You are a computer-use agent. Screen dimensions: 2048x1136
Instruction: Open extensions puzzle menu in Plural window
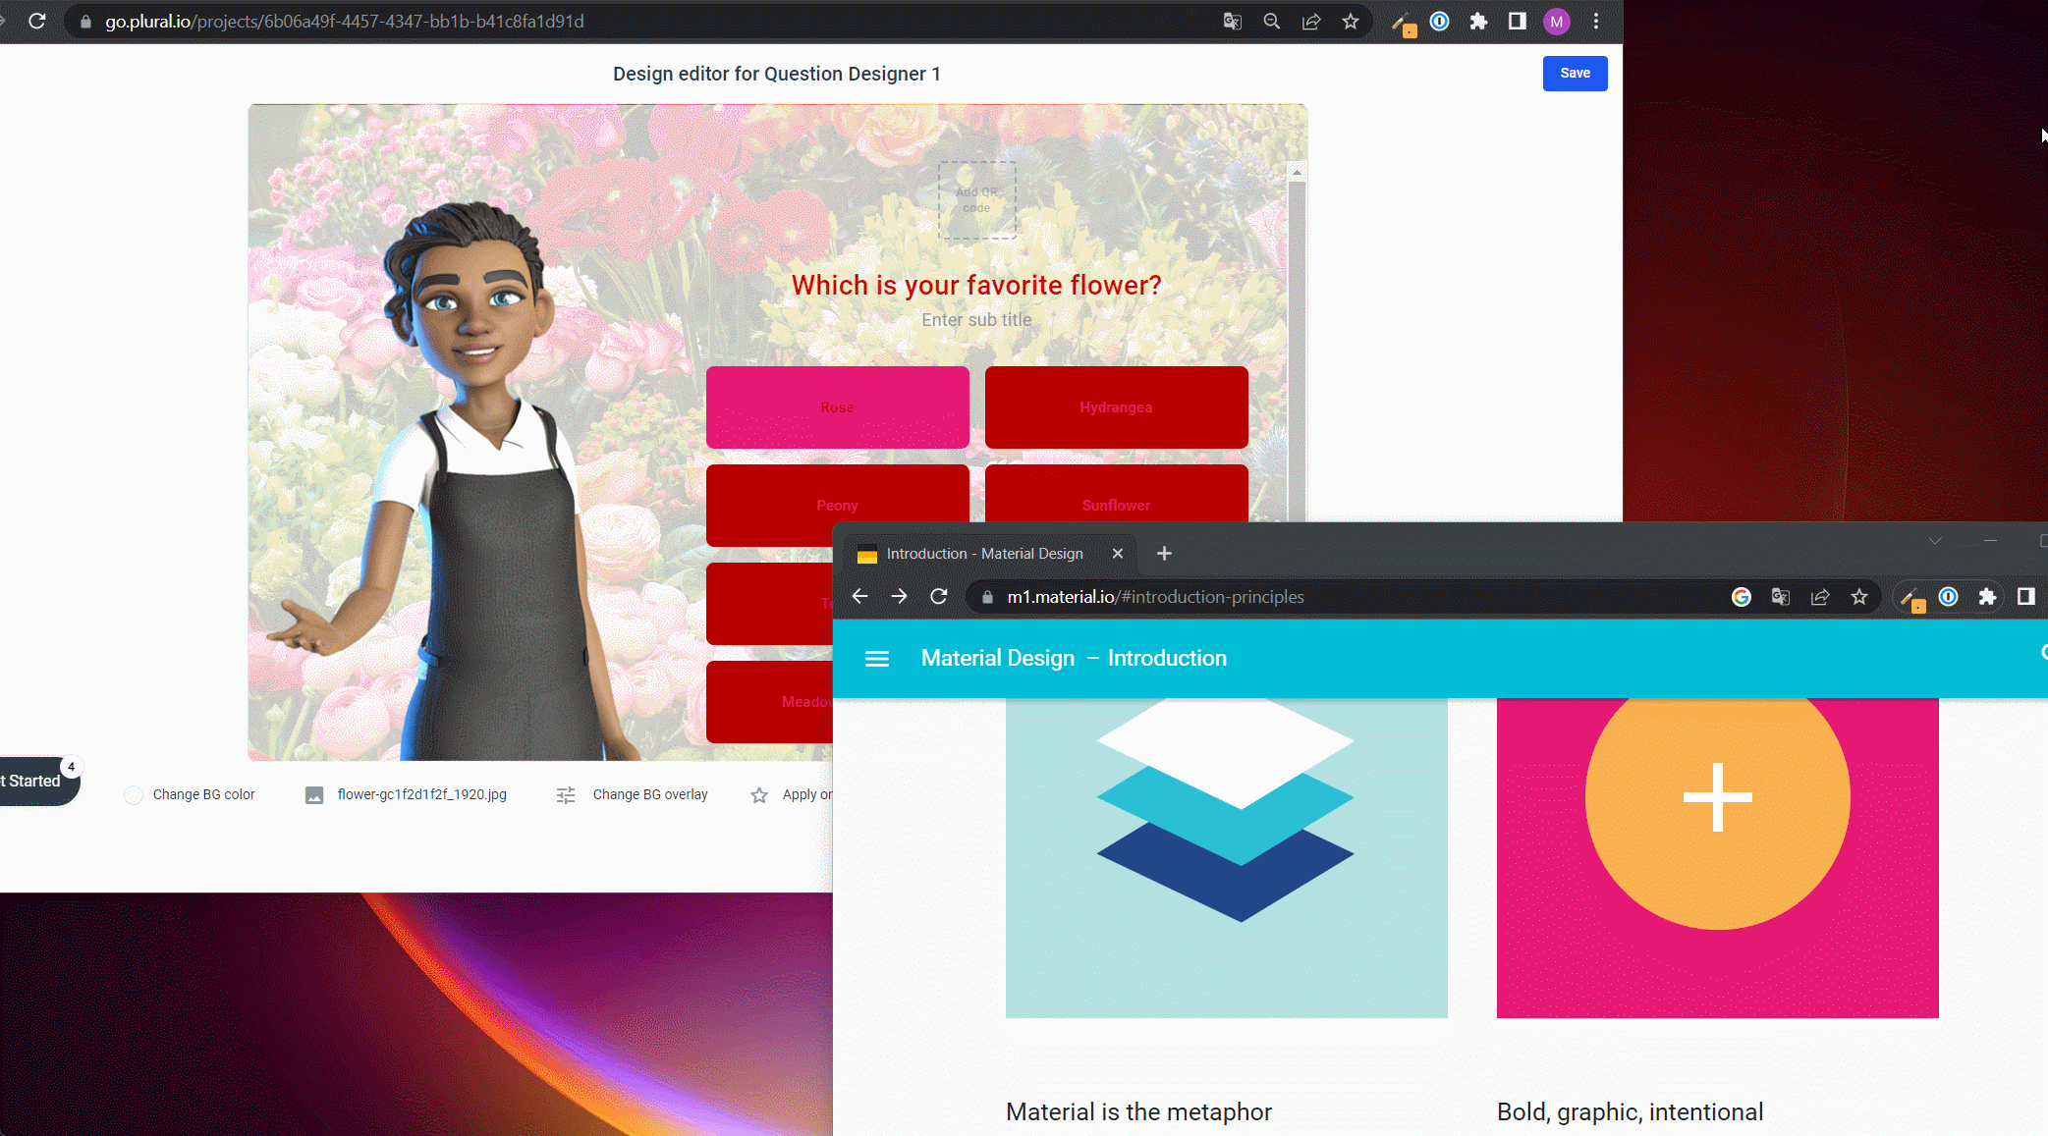pos(1478,21)
